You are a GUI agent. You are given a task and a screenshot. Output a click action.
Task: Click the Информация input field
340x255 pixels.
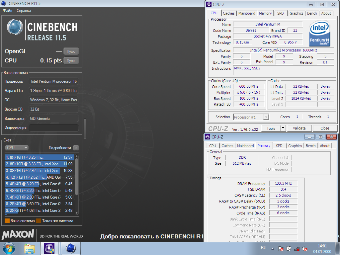coord(53,128)
